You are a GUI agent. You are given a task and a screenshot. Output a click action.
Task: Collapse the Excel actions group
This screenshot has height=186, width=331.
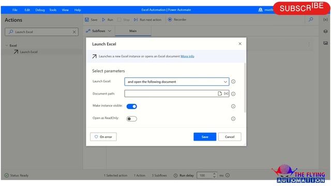[x=7, y=45]
